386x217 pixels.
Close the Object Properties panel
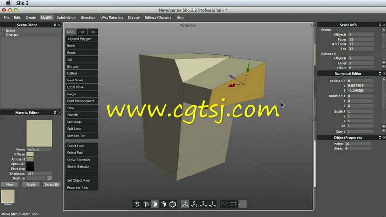click(x=384, y=137)
